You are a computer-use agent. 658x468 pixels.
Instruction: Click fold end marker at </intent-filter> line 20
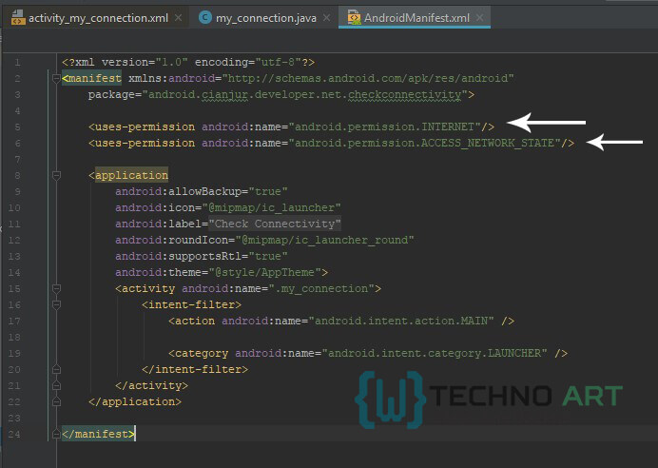click(56, 369)
